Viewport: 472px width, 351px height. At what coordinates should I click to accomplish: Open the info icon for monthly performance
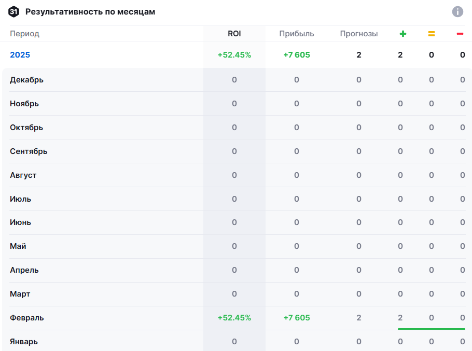point(457,11)
